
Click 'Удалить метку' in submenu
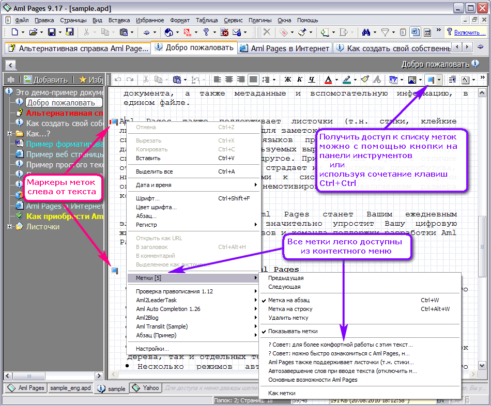click(360, 318)
